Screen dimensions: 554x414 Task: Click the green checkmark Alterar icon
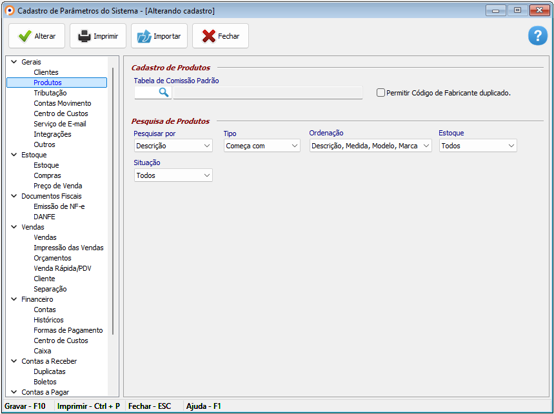pos(25,36)
